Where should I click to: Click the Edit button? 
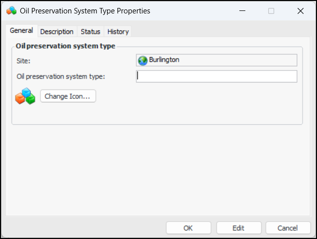[x=238, y=228]
